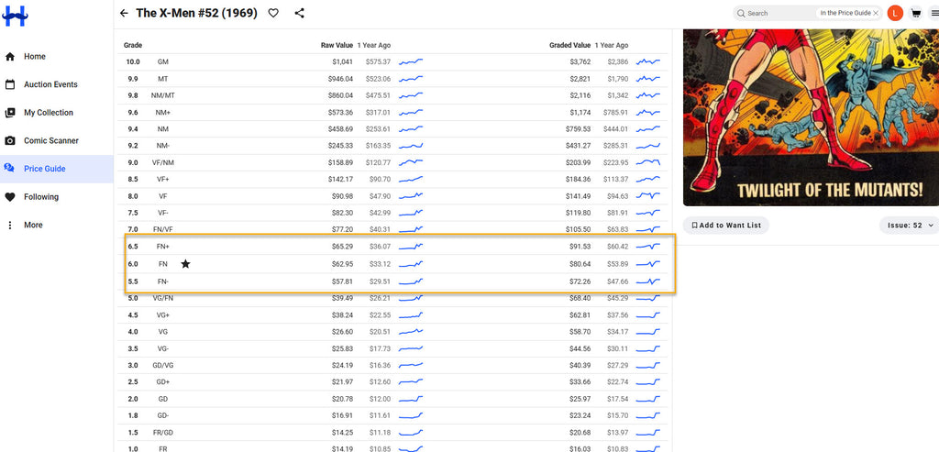The height and width of the screenshot is (452, 939).
Task: Favorite this comic with the heart icon
Action: point(273,13)
